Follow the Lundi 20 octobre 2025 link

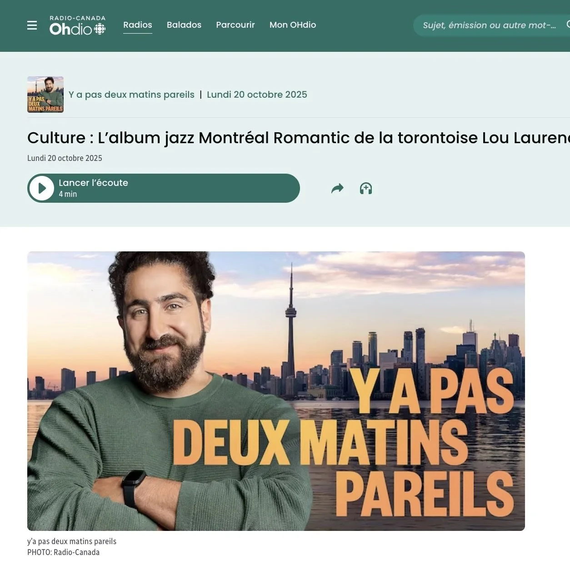(257, 95)
